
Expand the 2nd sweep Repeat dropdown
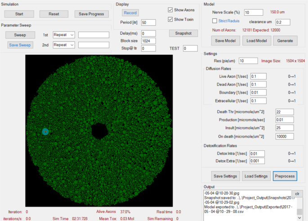[x=63, y=45]
